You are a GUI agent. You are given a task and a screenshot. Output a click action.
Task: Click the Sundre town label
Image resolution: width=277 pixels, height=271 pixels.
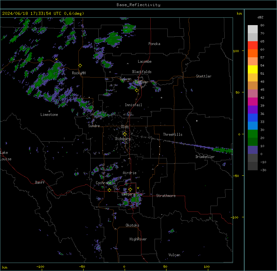[x=94, y=126]
